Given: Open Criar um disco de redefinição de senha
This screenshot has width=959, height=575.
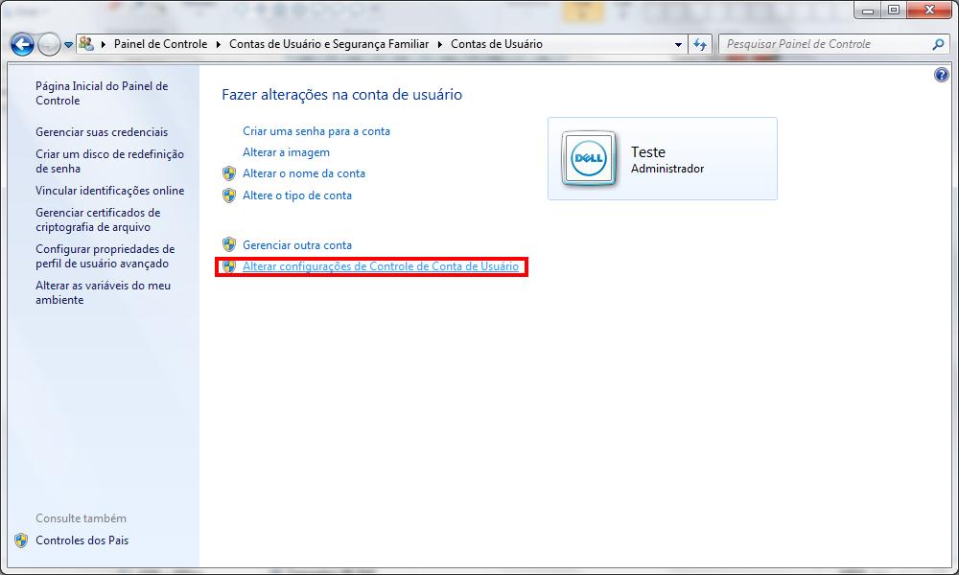Looking at the screenshot, I should tap(109, 161).
